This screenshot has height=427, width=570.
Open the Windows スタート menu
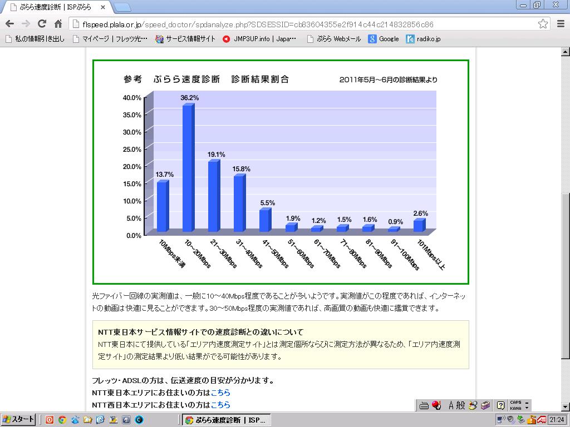(18, 420)
